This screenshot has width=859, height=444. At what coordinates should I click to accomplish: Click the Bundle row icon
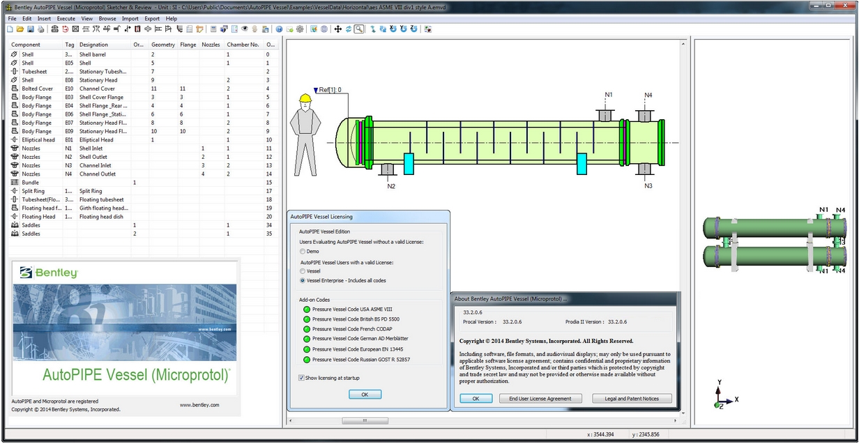(x=15, y=183)
